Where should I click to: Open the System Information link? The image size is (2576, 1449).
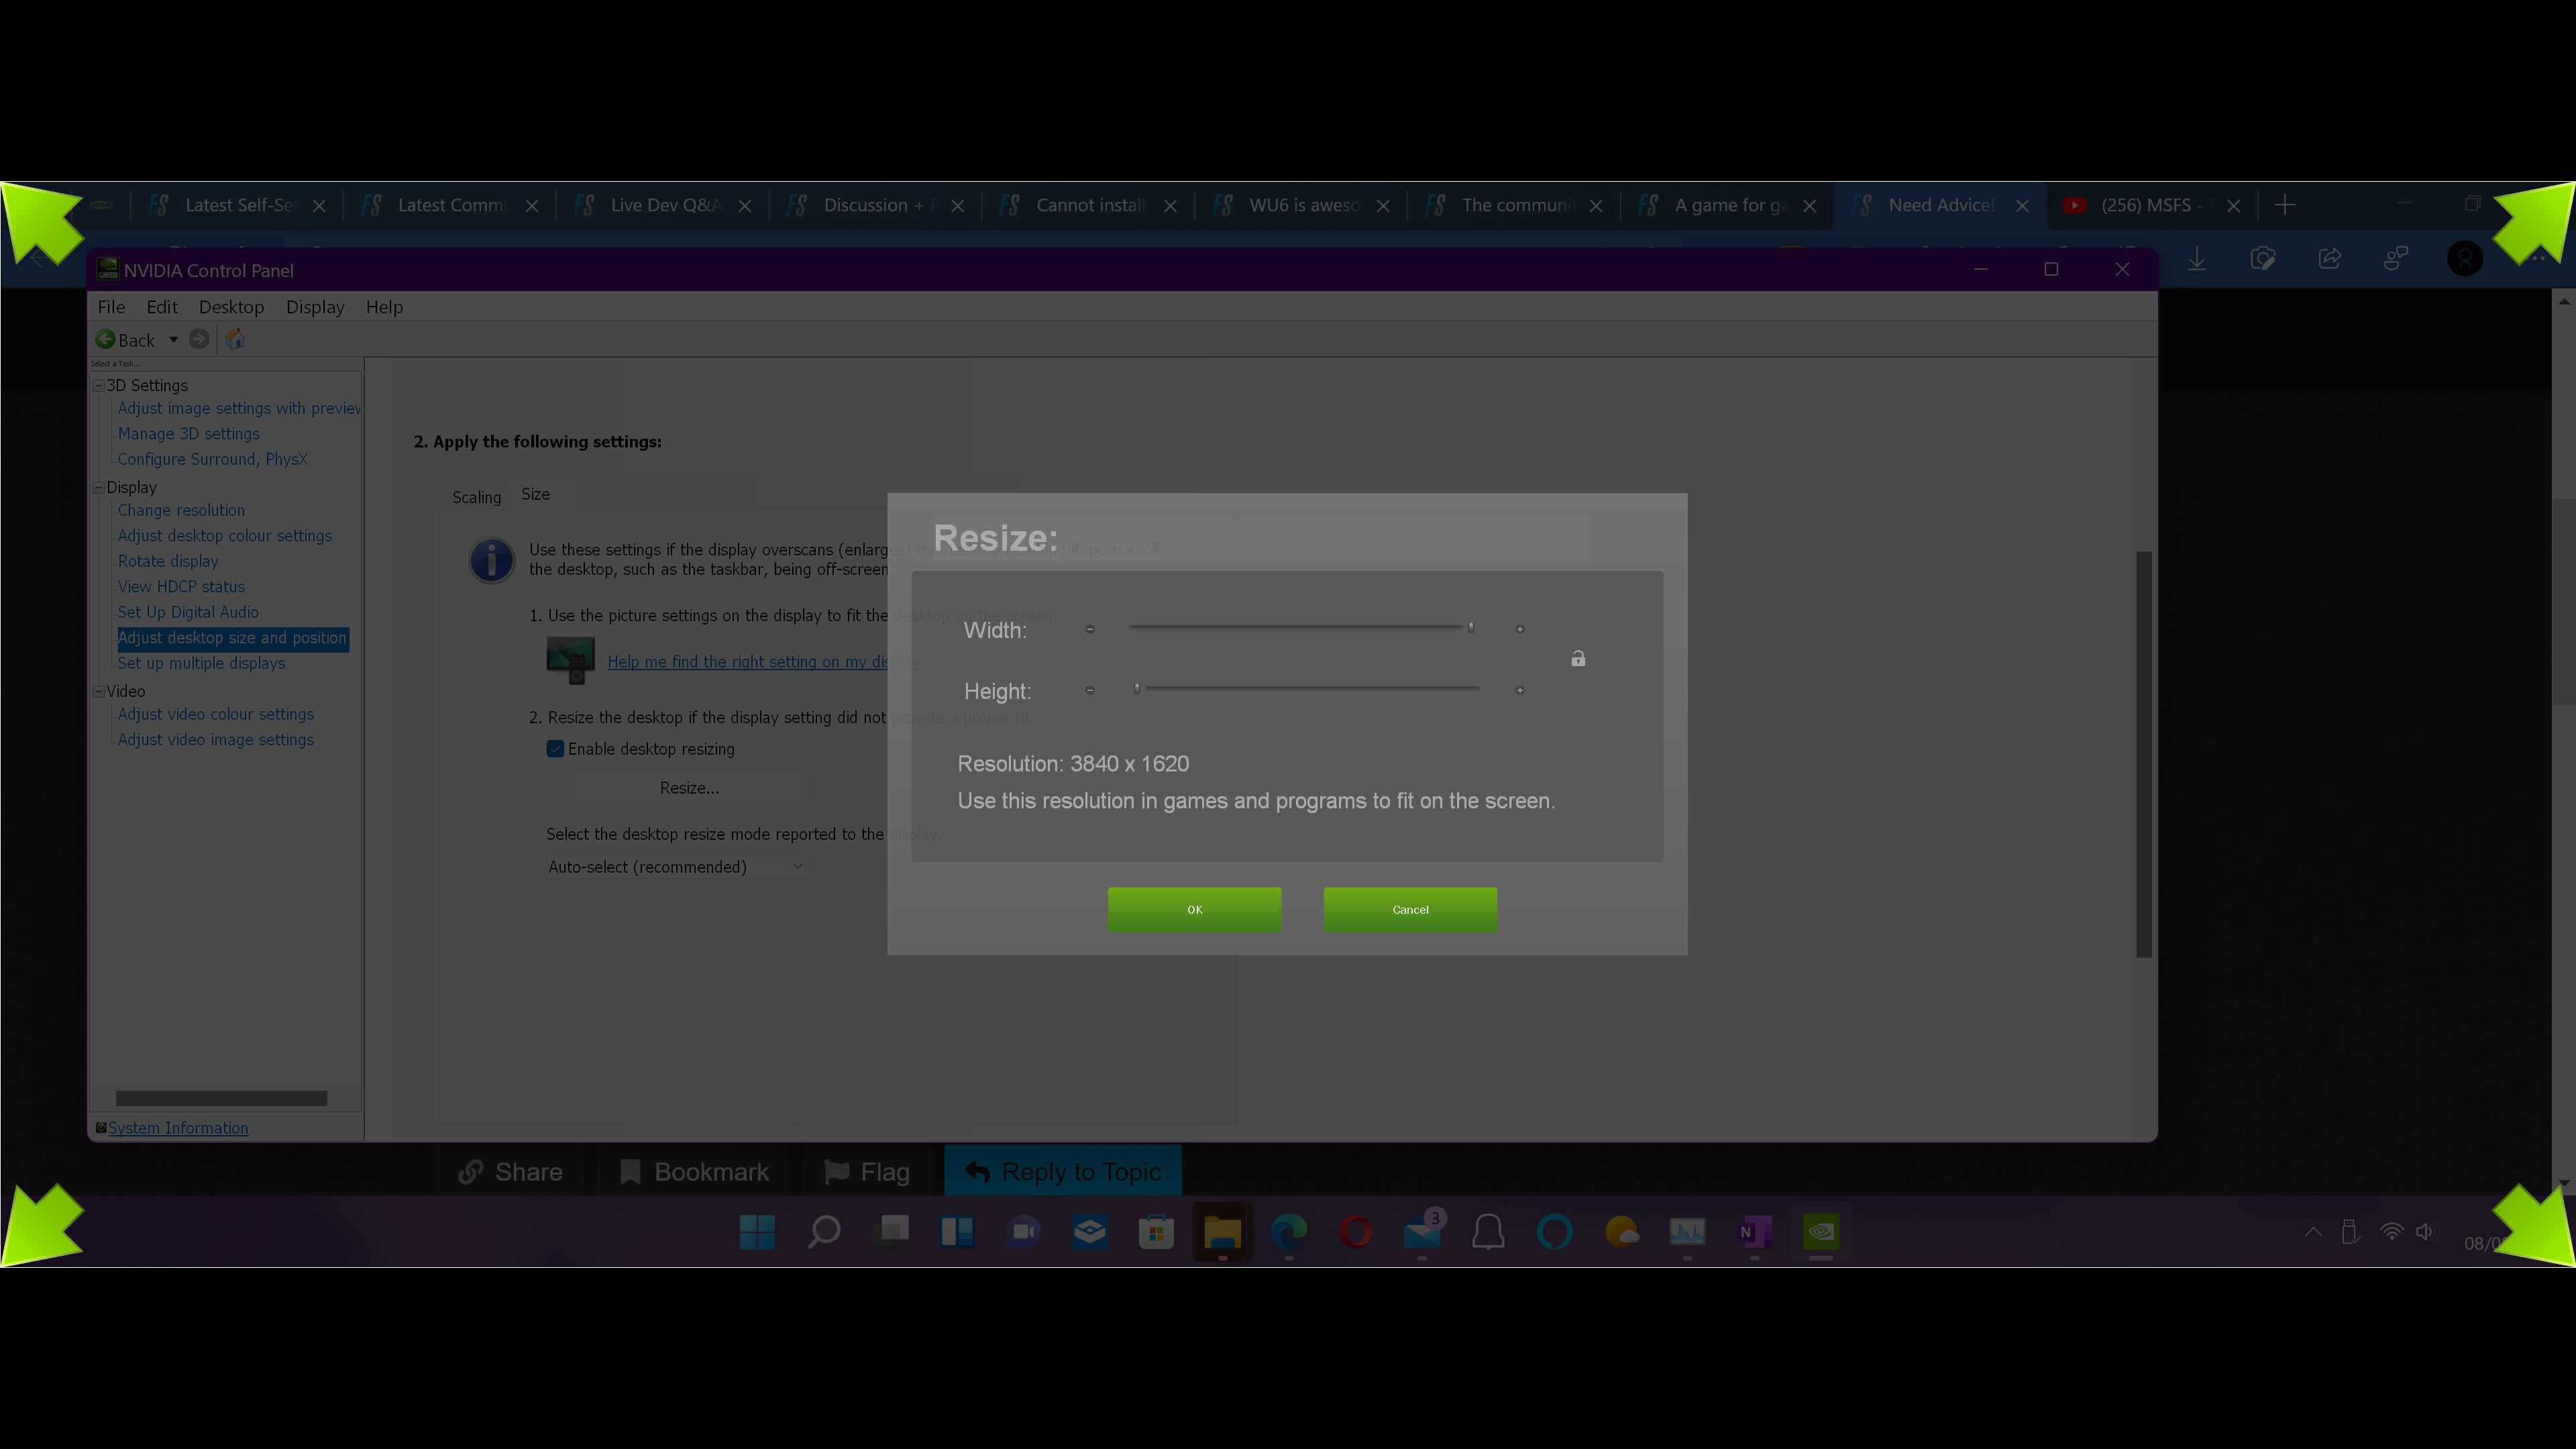[178, 1128]
